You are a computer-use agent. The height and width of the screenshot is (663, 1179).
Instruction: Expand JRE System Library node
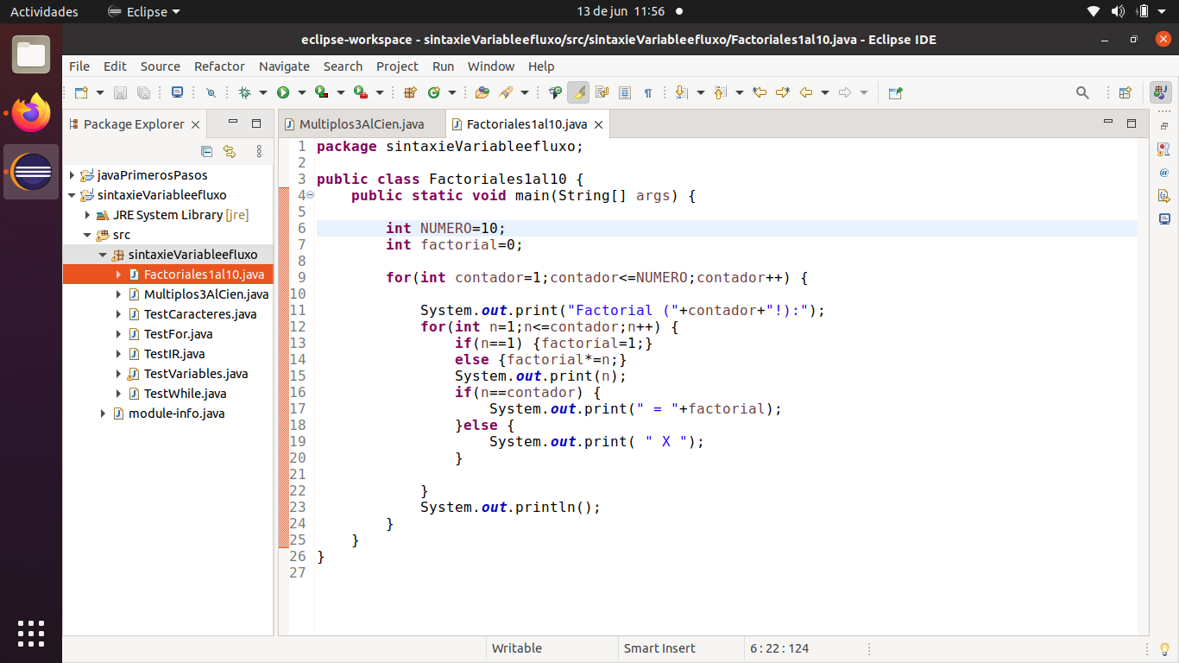pos(87,215)
